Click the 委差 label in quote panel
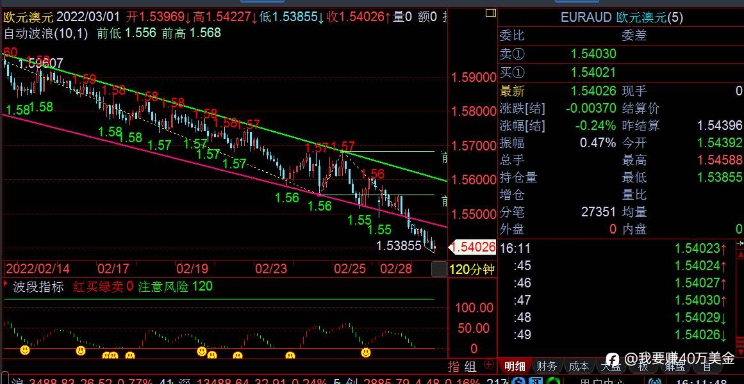Viewport: 744px width, 384px height. (x=634, y=36)
